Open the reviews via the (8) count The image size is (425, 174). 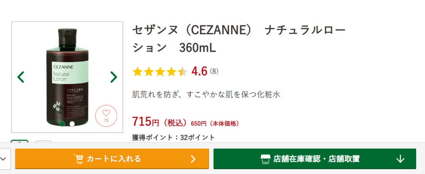[x=214, y=72]
